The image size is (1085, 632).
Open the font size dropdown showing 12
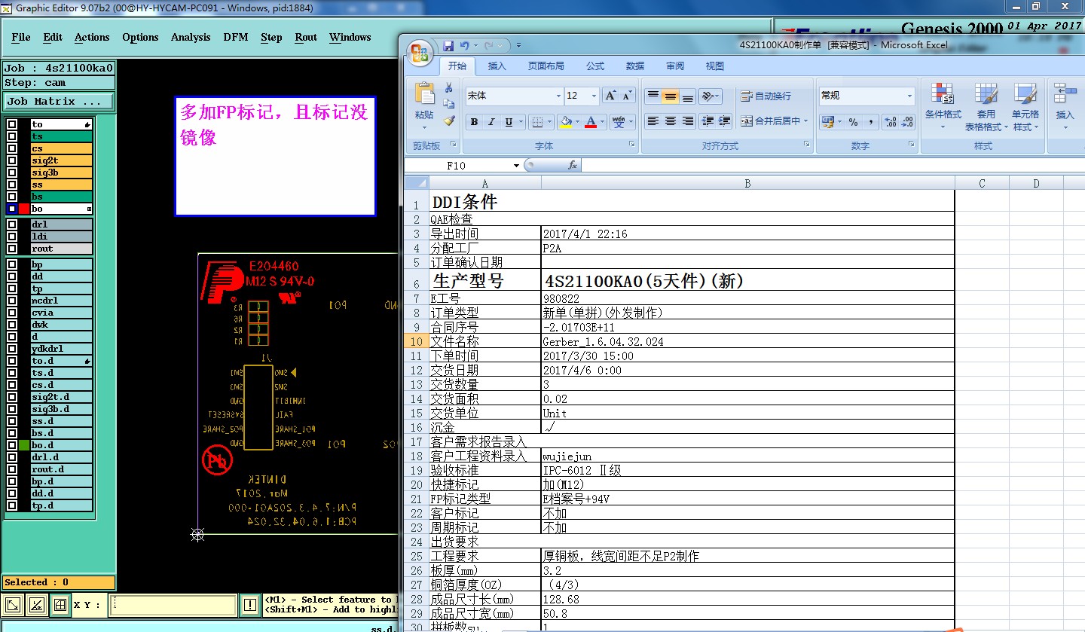[x=594, y=96]
